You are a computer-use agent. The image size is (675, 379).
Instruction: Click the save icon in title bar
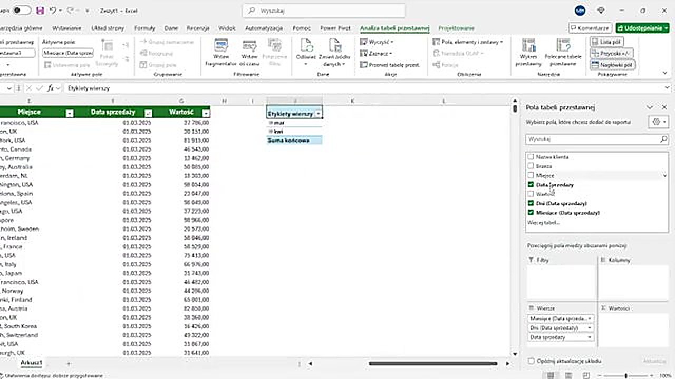(x=41, y=11)
